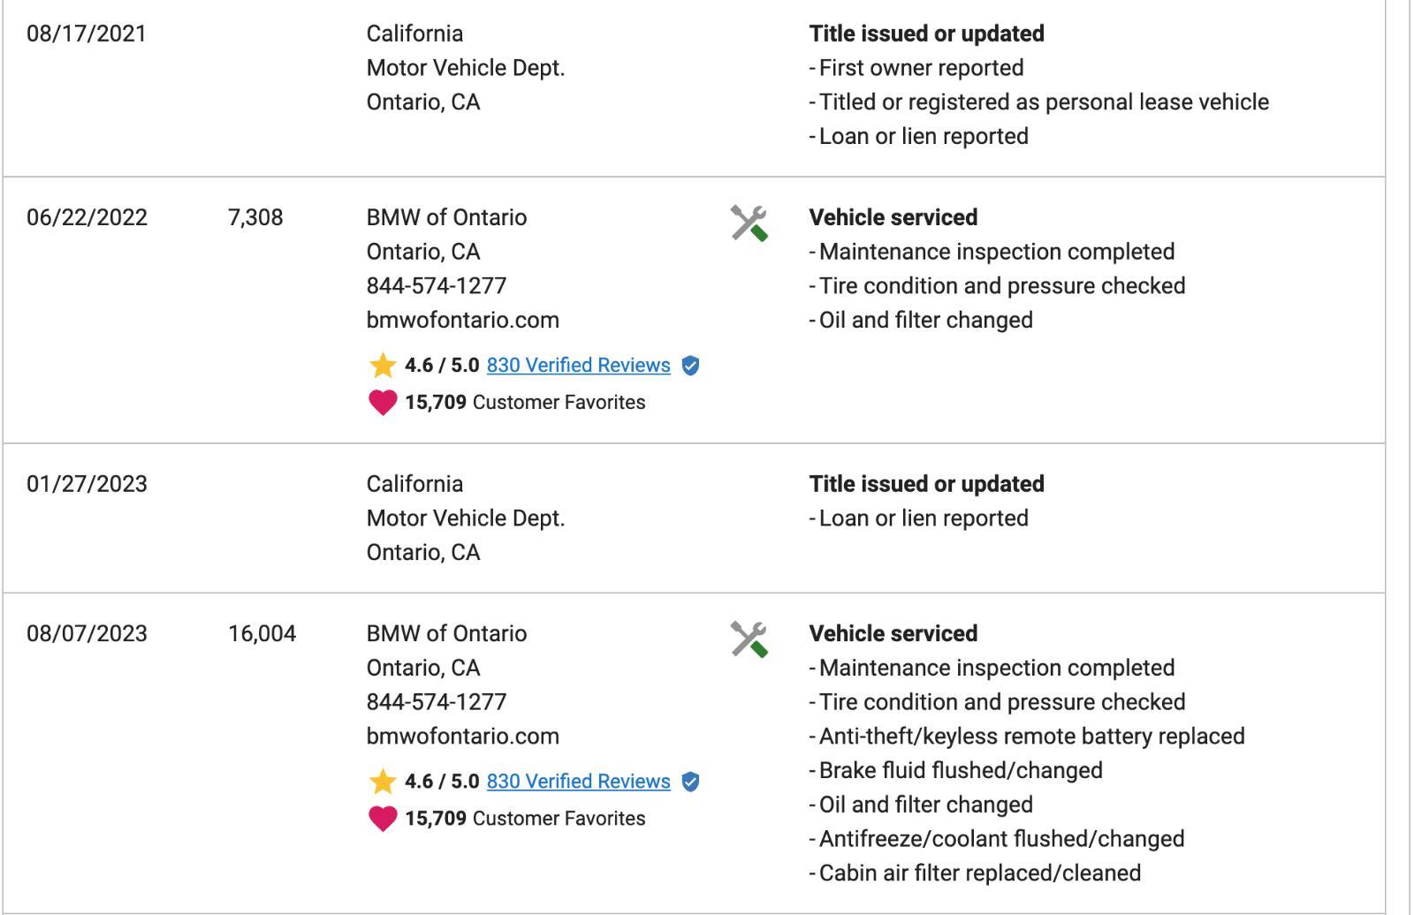The height and width of the screenshot is (915, 1414).
Task: Click bmwofontario.com in the 06/22/2022 row
Action: 462,320
